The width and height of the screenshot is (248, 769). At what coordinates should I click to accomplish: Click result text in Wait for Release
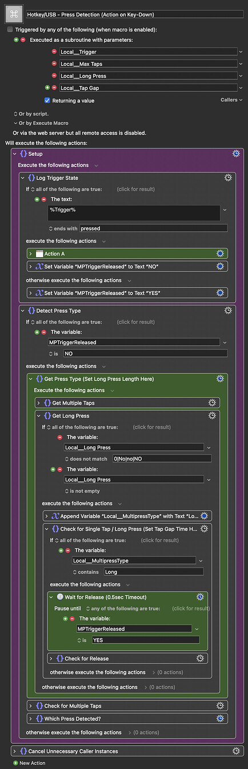click(x=191, y=608)
